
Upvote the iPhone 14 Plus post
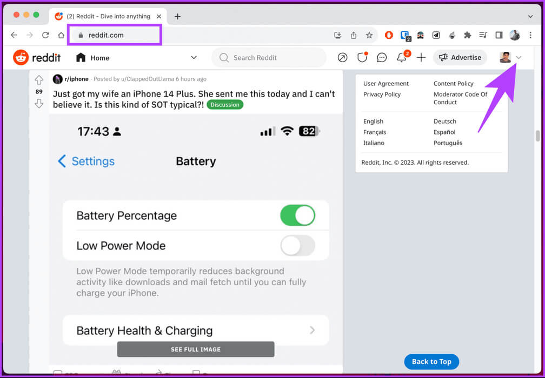point(39,80)
